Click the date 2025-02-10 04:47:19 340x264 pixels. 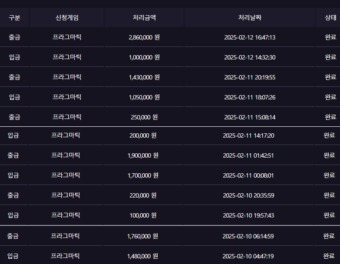pyautogui.click(x=248, y=256)
